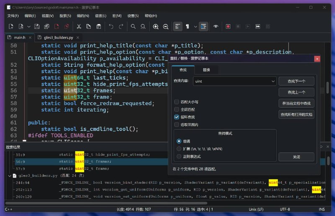335x216 pixels.
Task: Click the open file toolbar icon
Action: click(21, 26)
